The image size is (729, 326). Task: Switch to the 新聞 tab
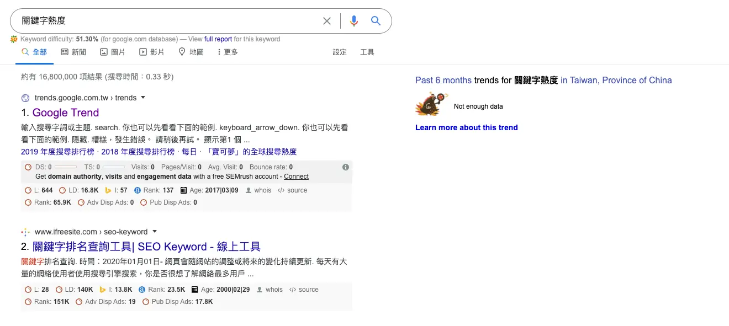point(73,52)
